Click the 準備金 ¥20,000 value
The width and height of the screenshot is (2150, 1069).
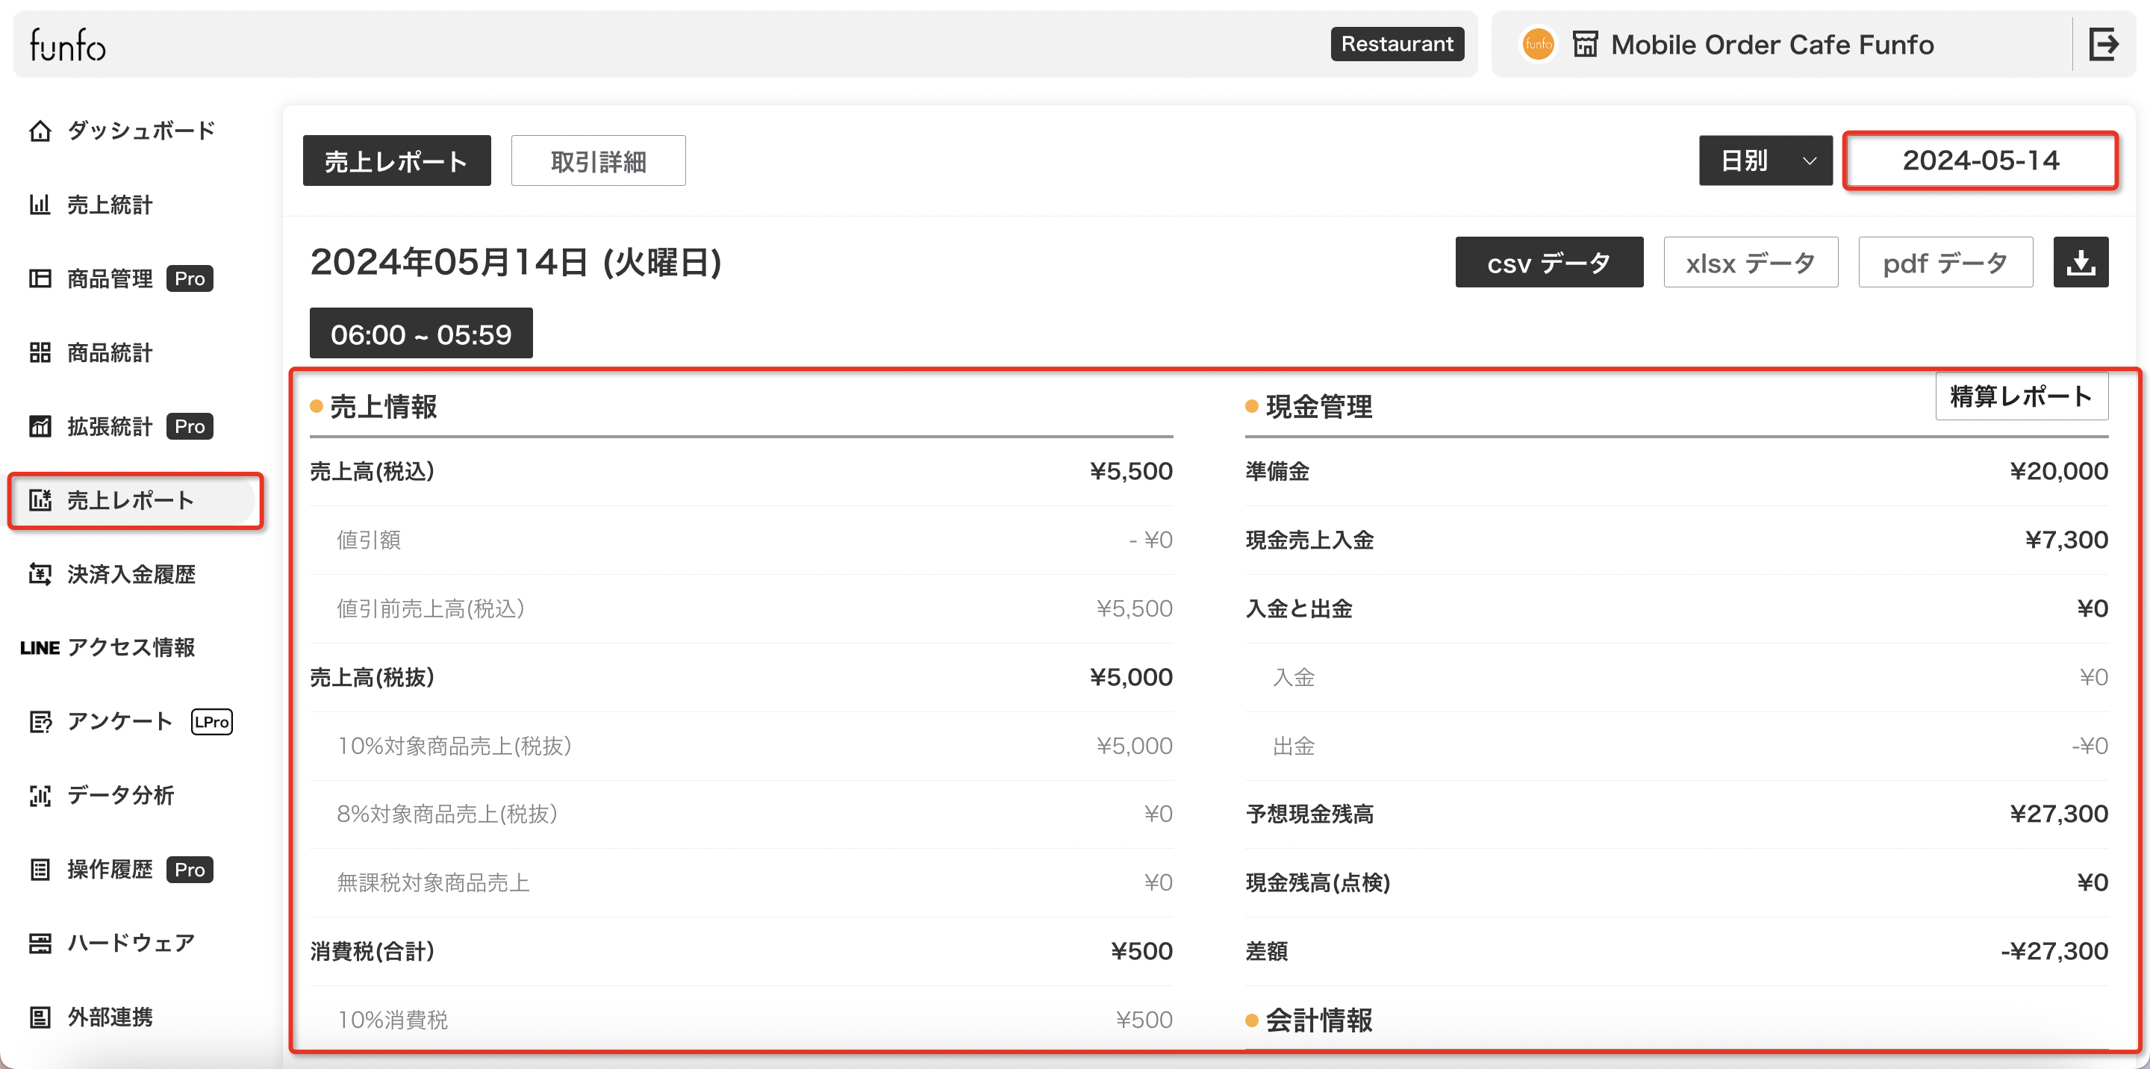pos(2058,472)
